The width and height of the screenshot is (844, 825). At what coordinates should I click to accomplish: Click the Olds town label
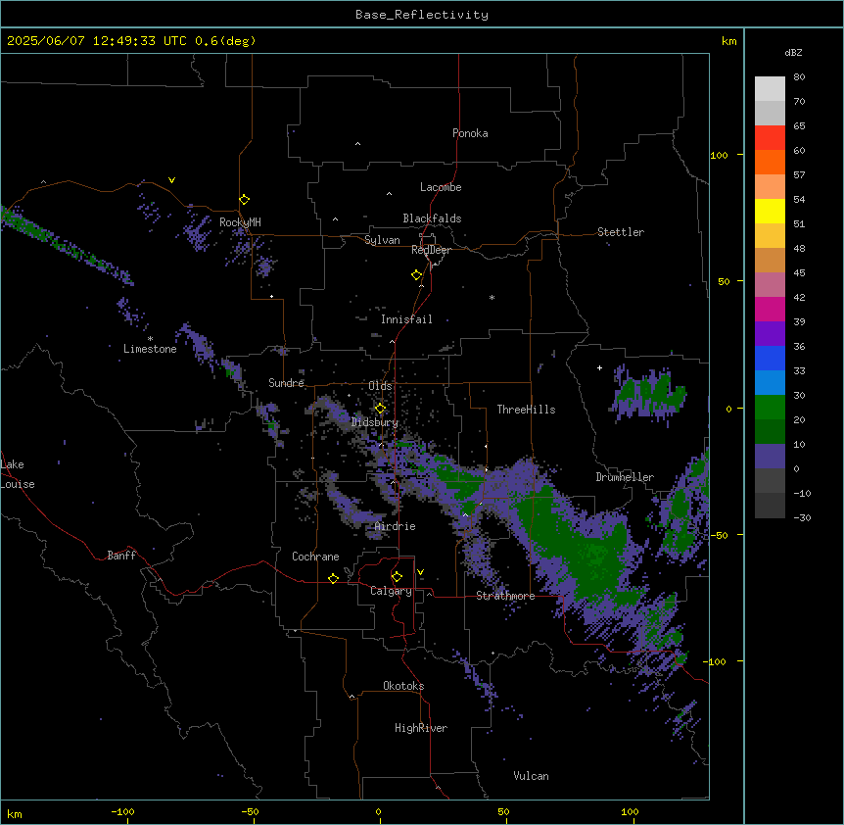[380, 386]
